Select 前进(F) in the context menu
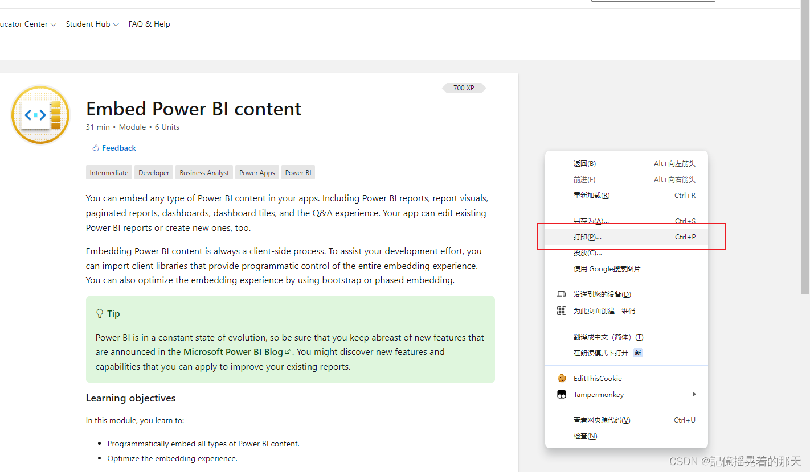The height and width of the screenshot is (472, 810). (x=627, y=180)
